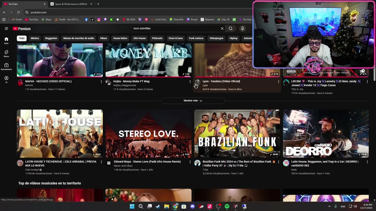
Task: Start voice search with the microphone icon
Action: [242, 28]
